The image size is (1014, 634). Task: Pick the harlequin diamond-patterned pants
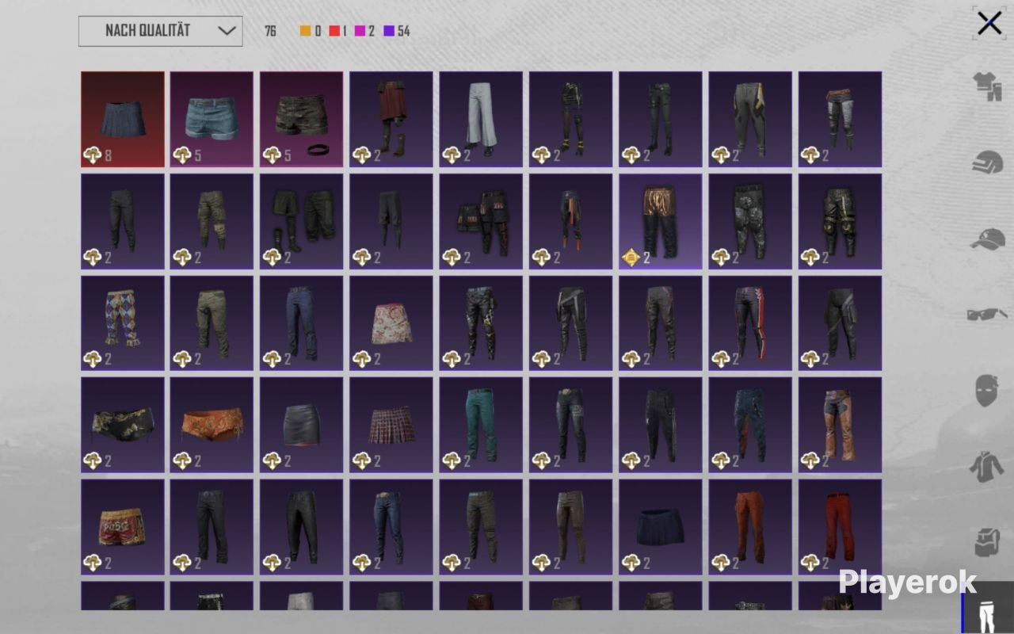pos(123,323)
